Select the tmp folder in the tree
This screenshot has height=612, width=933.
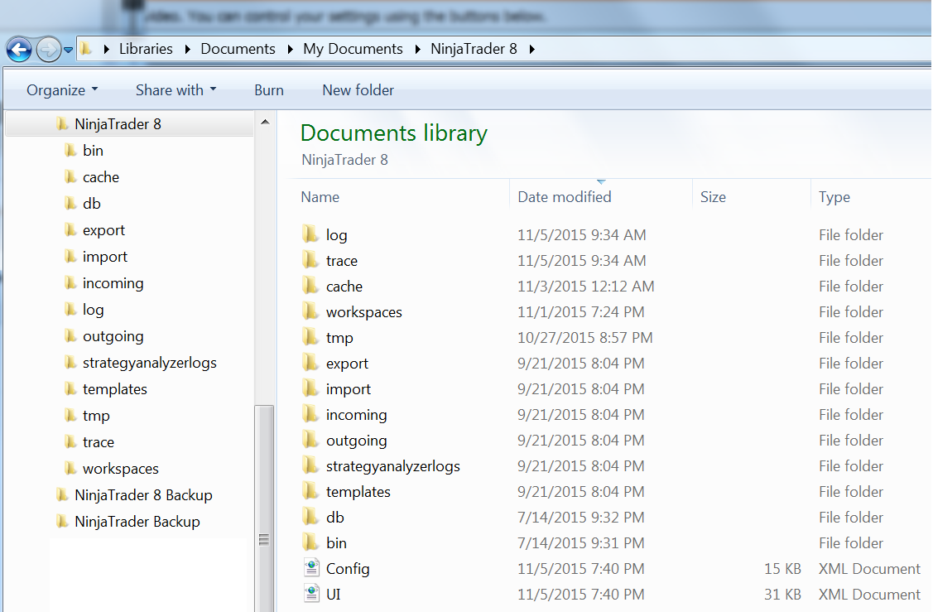[96, 416]
